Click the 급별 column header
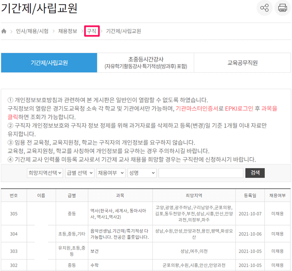Viewport: 292px width, 271px height. tap(72, 195)
